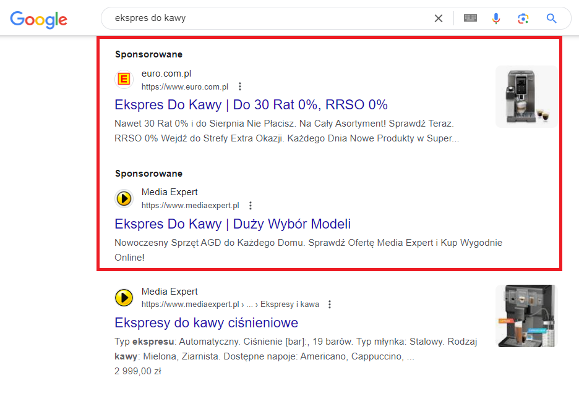Open Google Lens image search
579x399 pixels.
(523, 18)
